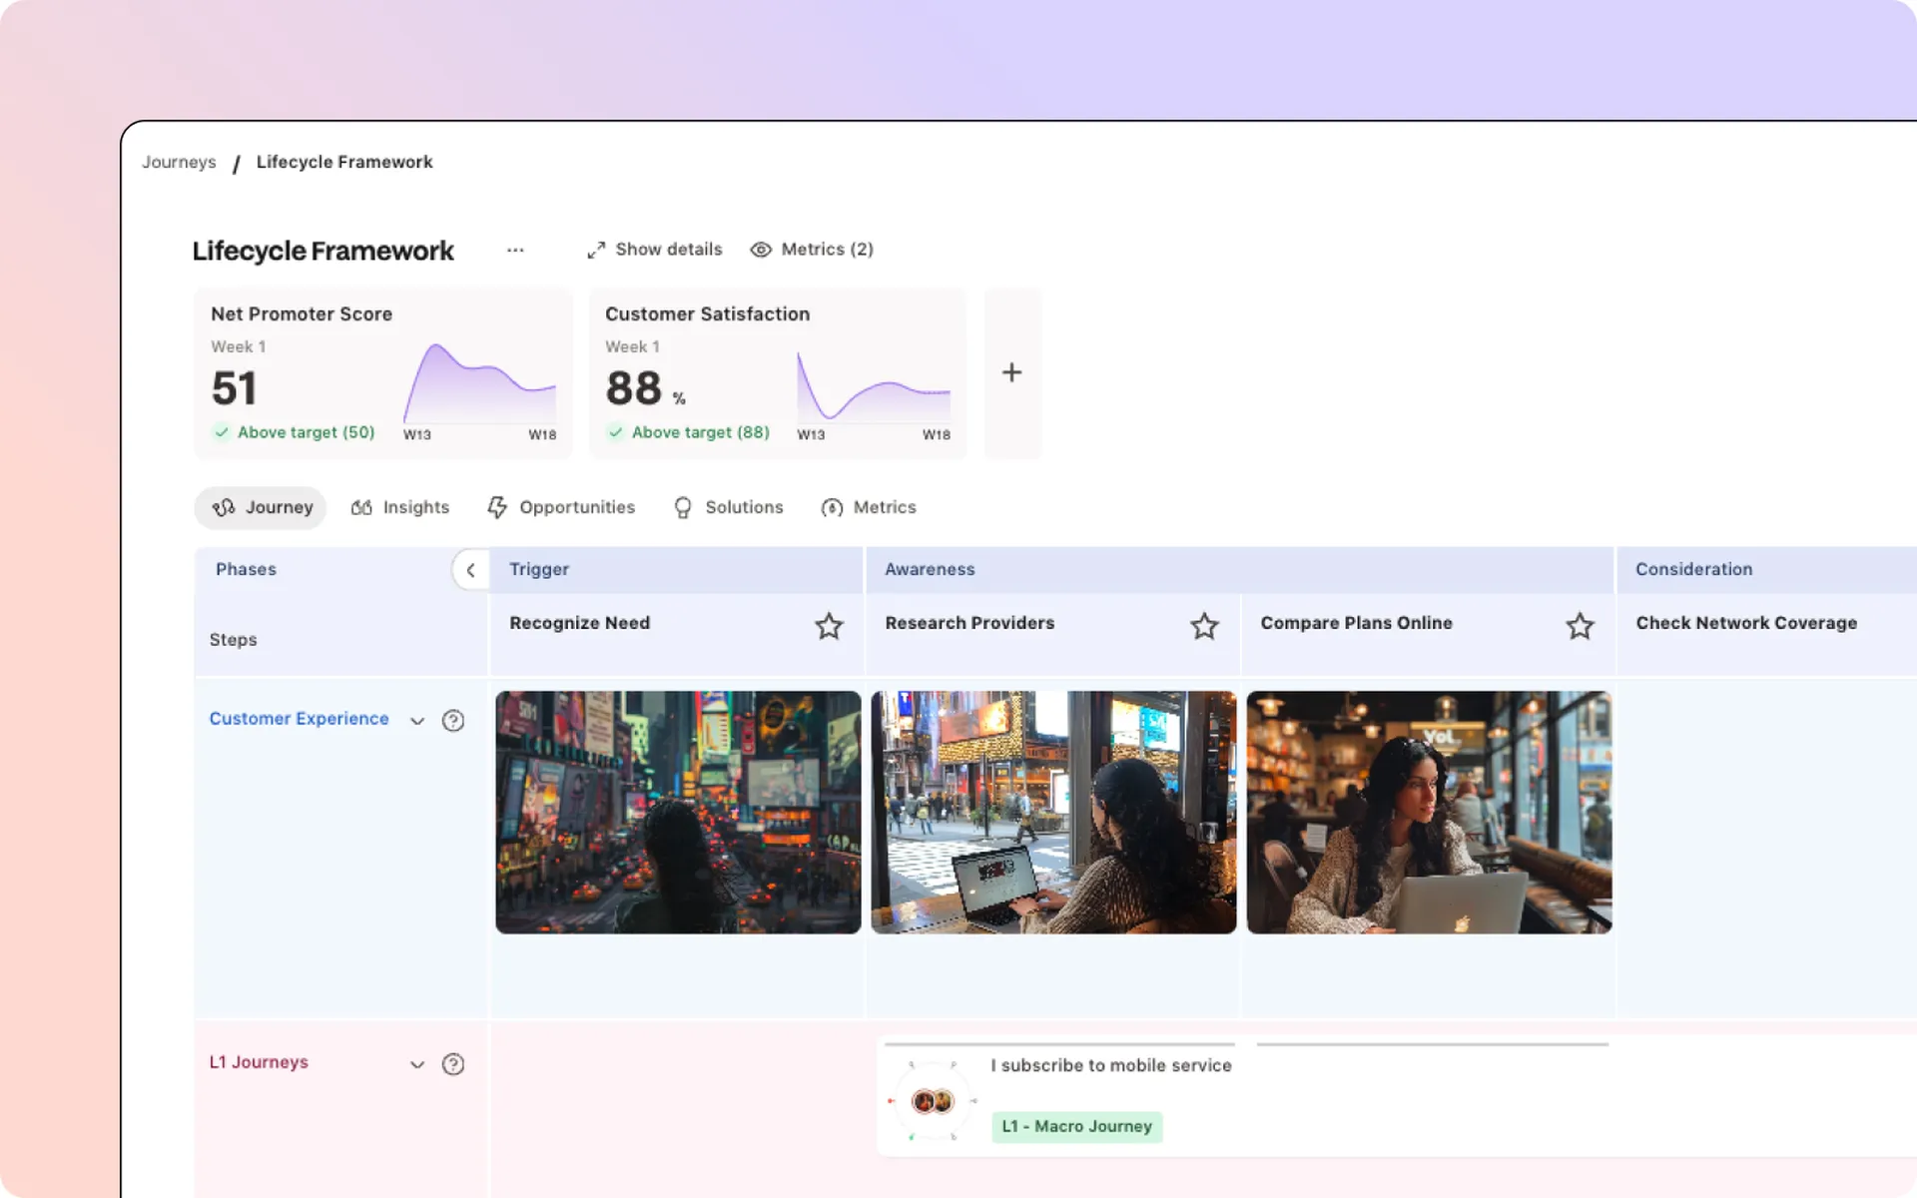Star the Research Providers step

tap(1204, 626)
